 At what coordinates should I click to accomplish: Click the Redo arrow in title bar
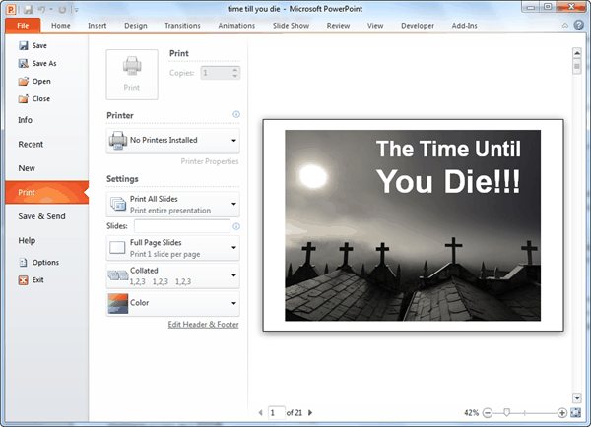(62, 10)
